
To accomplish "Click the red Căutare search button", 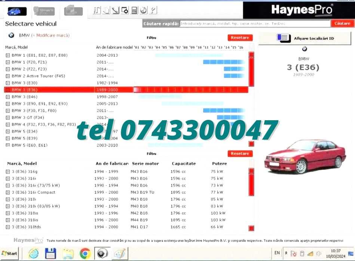I will point(342,24).
